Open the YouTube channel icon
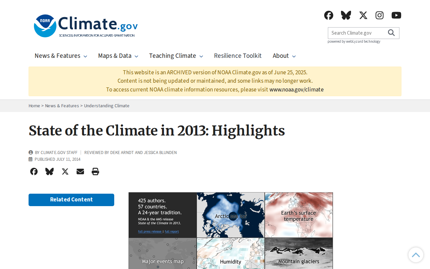Screen dimensions: 430x269 pos(396,15)
